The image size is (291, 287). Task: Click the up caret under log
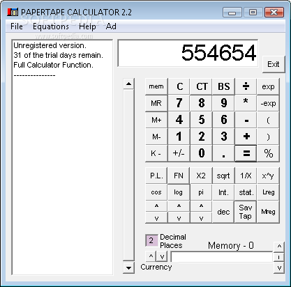(179, 206)
